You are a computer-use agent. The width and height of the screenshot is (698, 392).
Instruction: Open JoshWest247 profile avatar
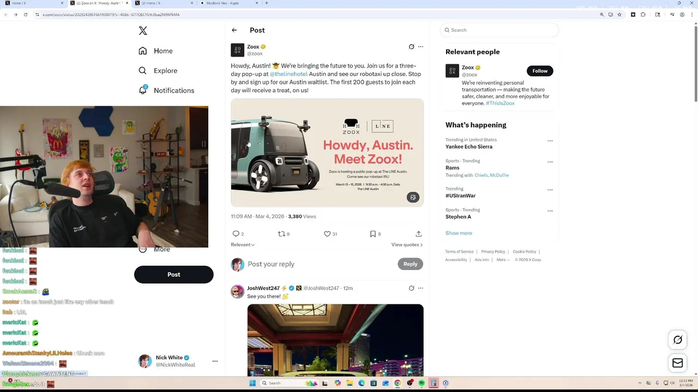(x=237, y=291)
